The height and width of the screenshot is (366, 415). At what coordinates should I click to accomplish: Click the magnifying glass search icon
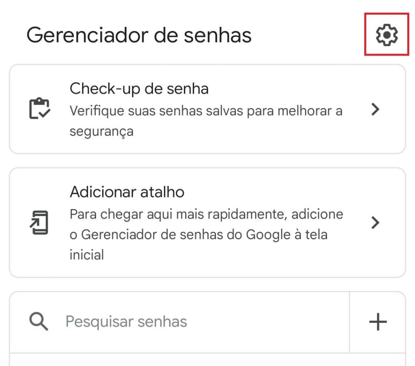coord(39,322)
